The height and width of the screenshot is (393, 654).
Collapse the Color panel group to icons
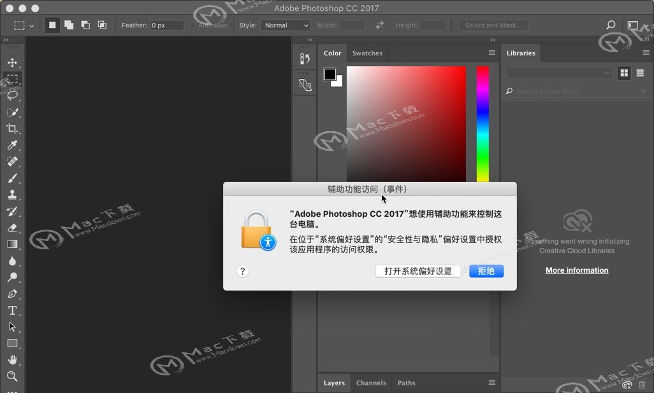pos(493,40)
